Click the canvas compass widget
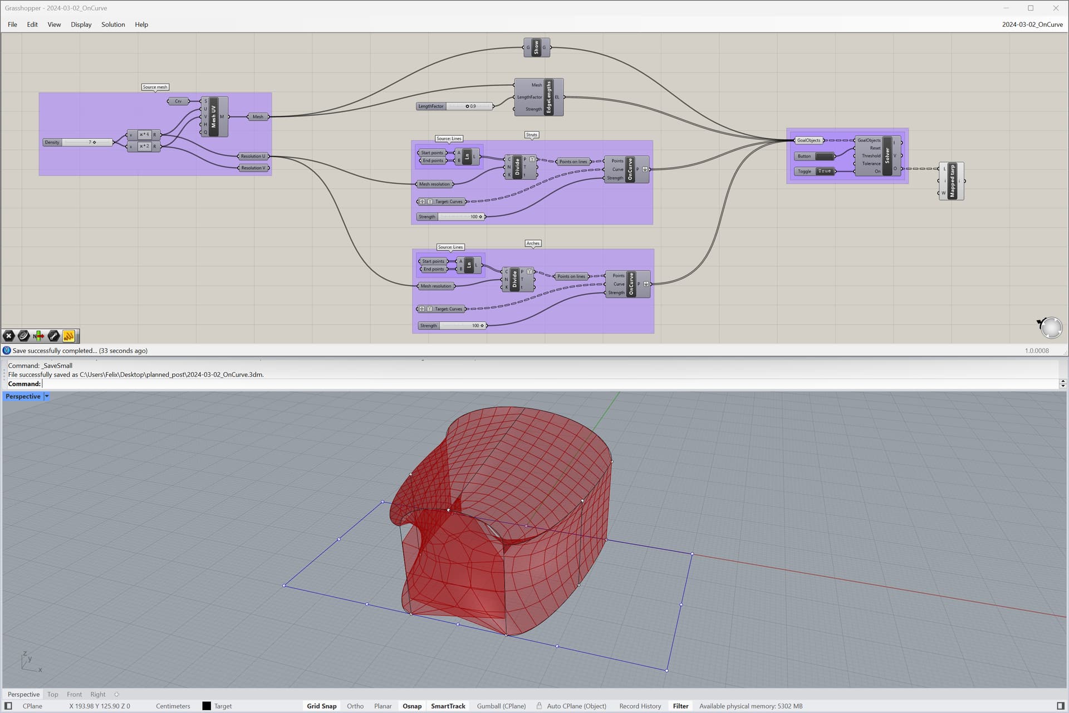1069x713 pixels. pyautogui.click(x=1051, y=327)
